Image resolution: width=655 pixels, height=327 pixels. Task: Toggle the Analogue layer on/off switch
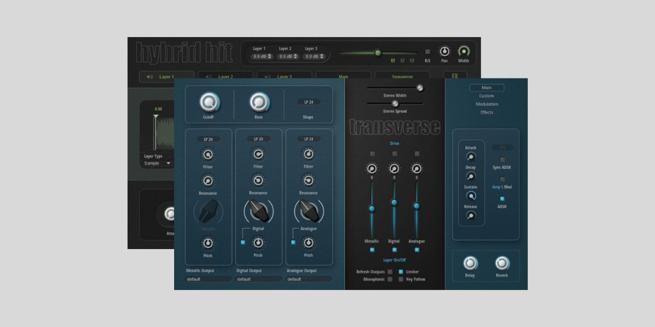(x=416, y=250)
